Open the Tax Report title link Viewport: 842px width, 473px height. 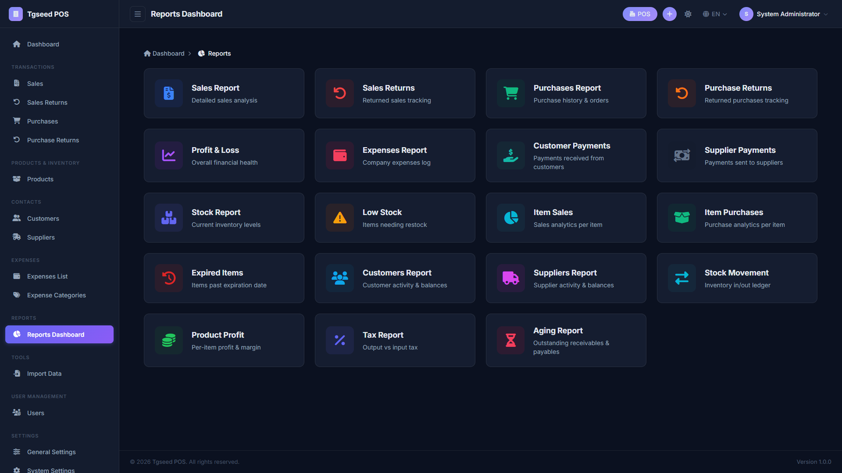click(x=383, y=335)
